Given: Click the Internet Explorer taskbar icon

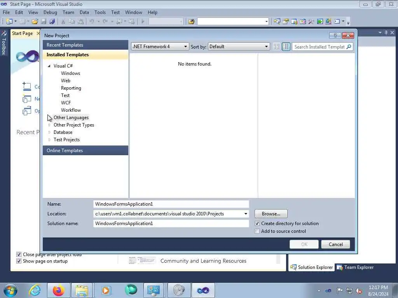Looking at the screenshot, I should point(35,290).
